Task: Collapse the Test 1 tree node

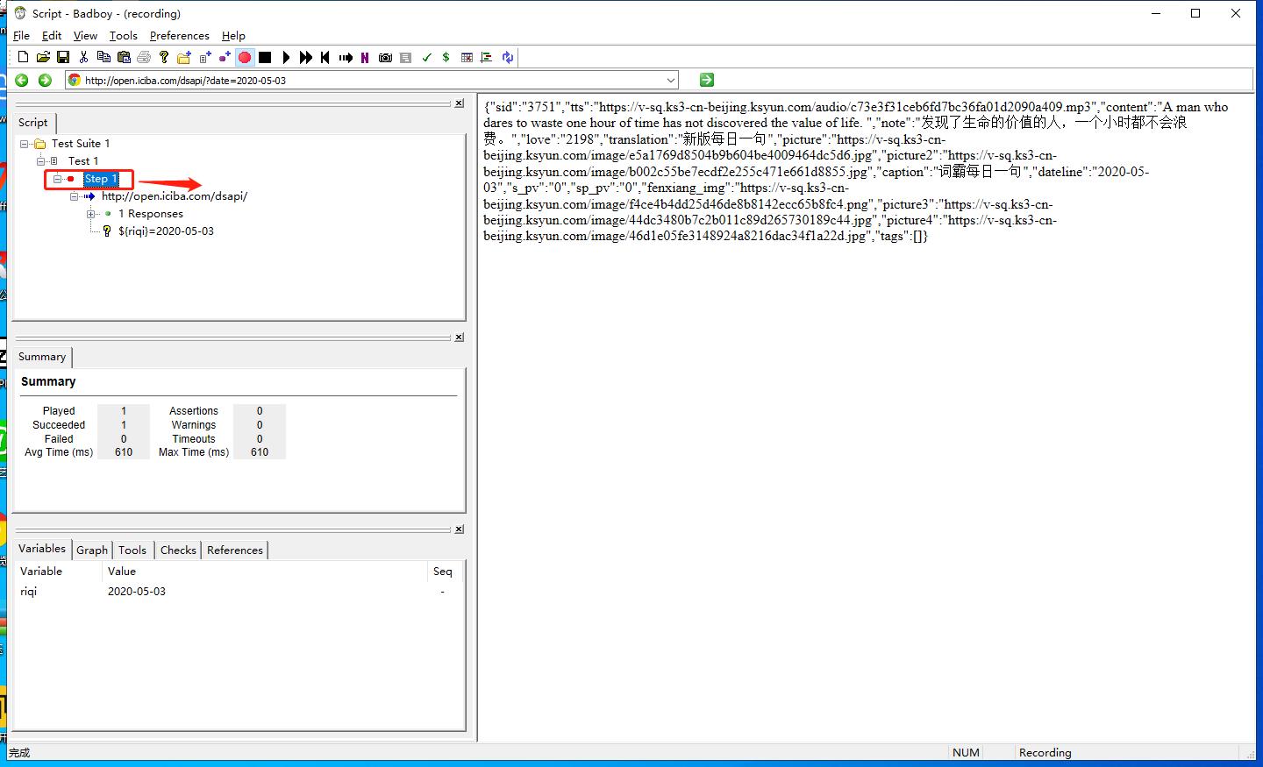Action: click(x=40, y=161)
